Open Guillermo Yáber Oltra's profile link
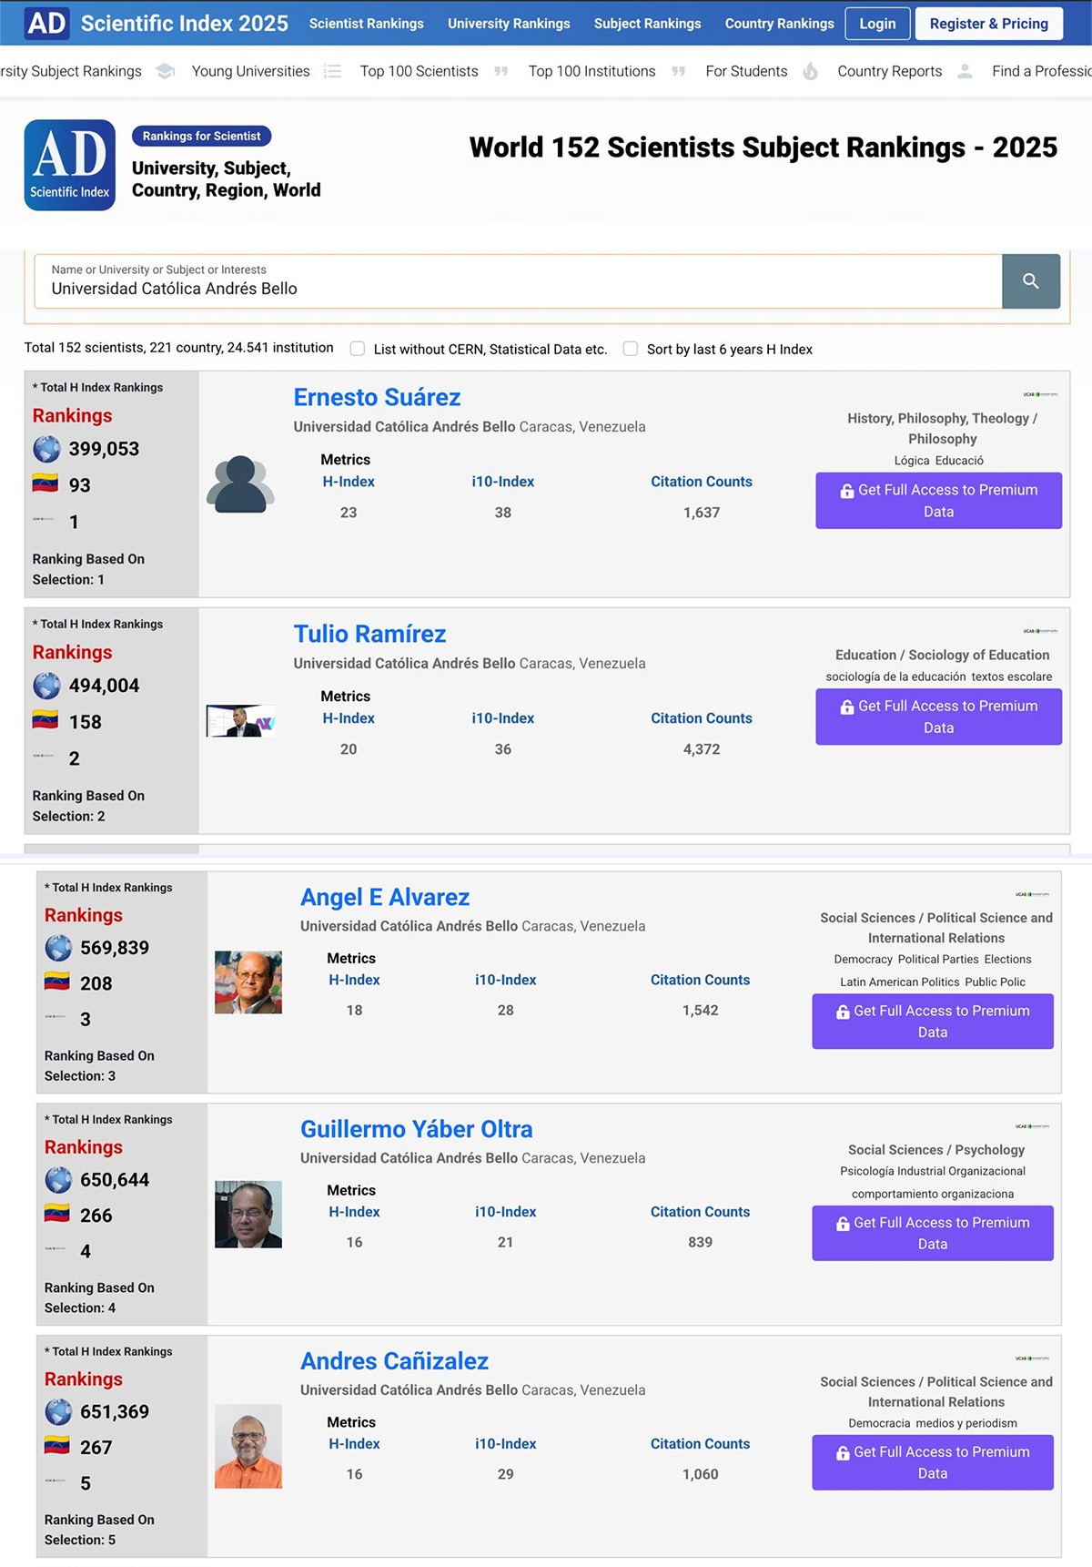Viewport: 1092px width, 1567px height. (416, 1129)
